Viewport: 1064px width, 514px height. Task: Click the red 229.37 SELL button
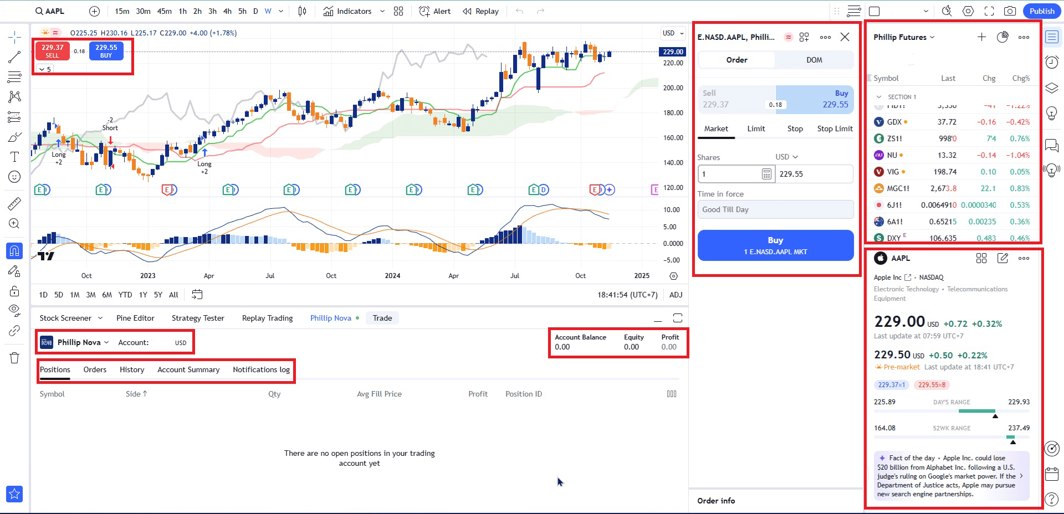(x=52, y=51)
